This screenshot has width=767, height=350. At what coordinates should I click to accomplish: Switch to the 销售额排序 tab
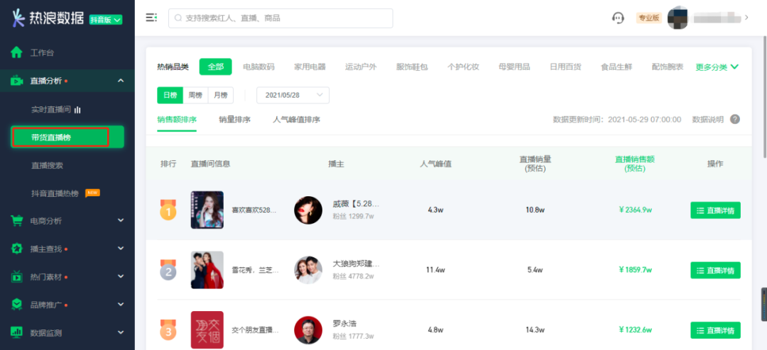pyautogui.click(x=177, y=120)
